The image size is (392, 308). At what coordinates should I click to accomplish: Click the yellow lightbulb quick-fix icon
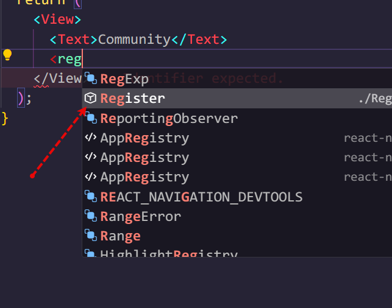click(7, 55)
